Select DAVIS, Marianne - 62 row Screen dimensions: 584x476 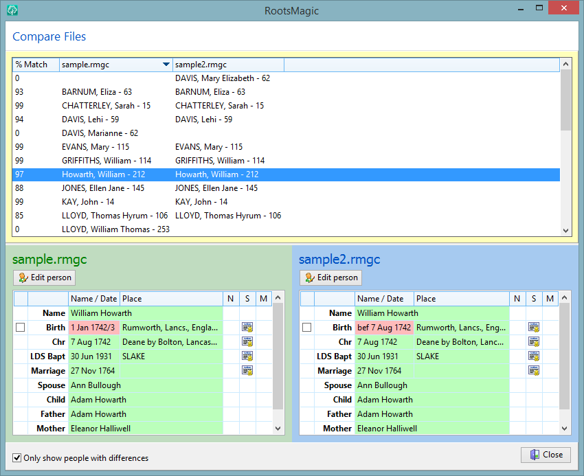[x=286, y=133]
